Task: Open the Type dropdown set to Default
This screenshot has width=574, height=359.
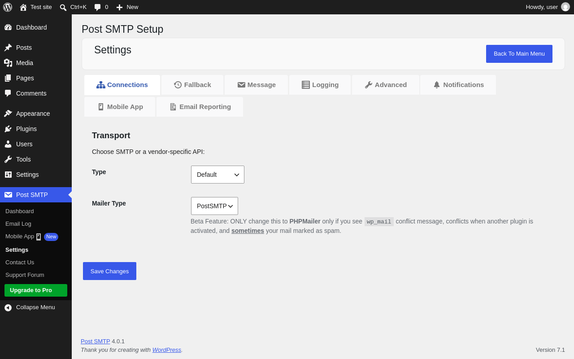Action: (x=217, y=175)
